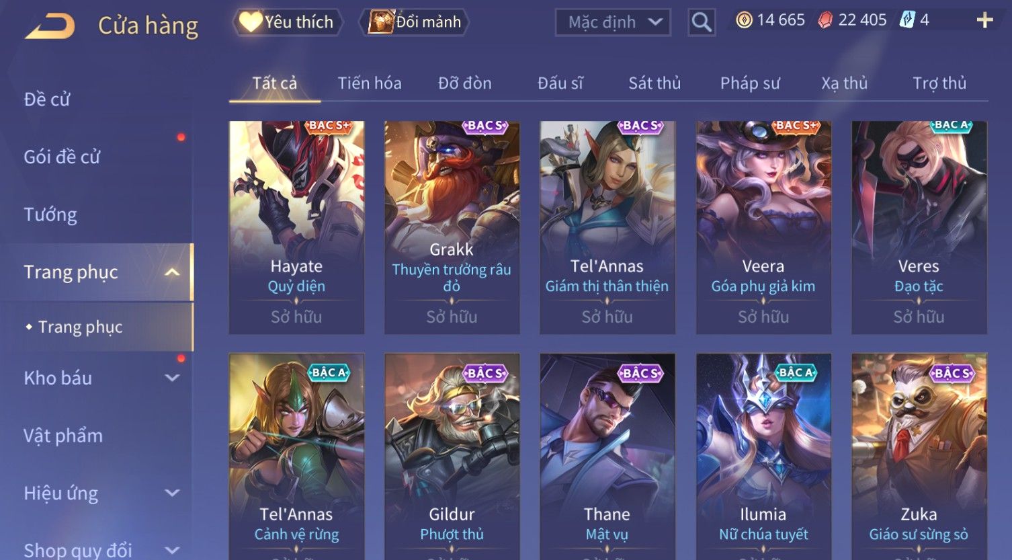The image size is (1012, 560).
Task: Switch to the Pháp sư tab
Action: click(750, 83)
